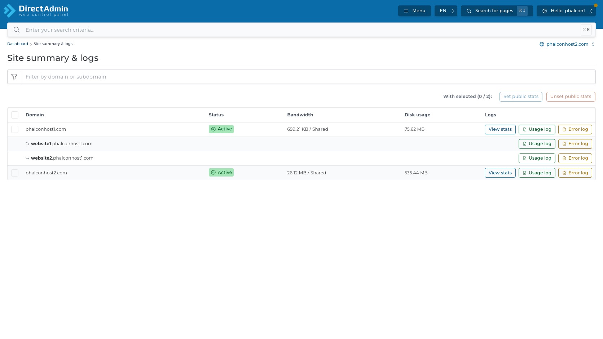Open Search for pages
The width and height of the screenshot is (603, 339).
pyautogui.click(x=497, y=11)
